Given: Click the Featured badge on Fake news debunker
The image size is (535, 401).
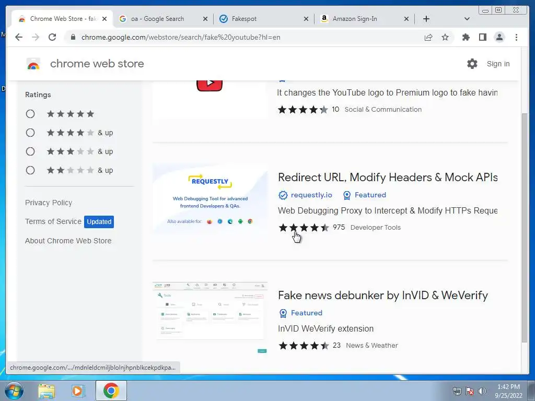Looking at the screenshot, I should 300,313.
